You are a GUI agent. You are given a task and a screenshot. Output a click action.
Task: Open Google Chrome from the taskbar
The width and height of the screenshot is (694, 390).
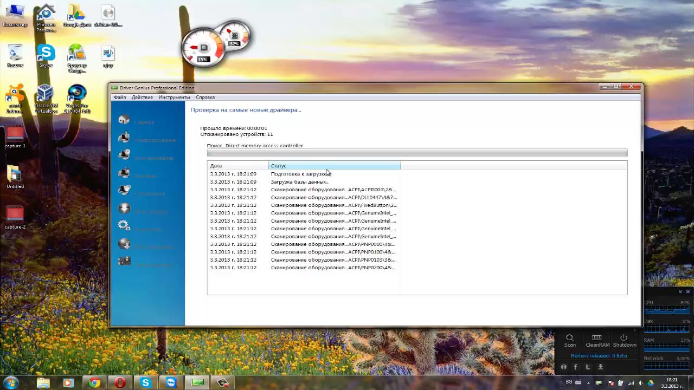pyautogui.click(x=94, y=383)
